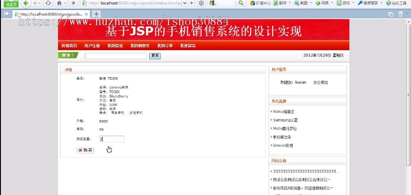Expand the dropdown arrow next to 登录管家
The width and height of the screenshot is (411, 195).
(381, 3)
